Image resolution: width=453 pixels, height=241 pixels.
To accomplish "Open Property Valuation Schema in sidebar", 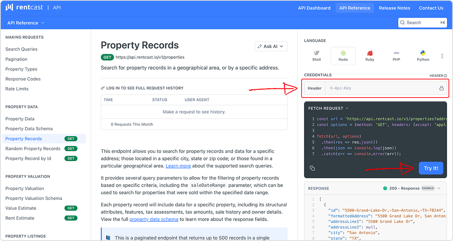I will point(34,198).
